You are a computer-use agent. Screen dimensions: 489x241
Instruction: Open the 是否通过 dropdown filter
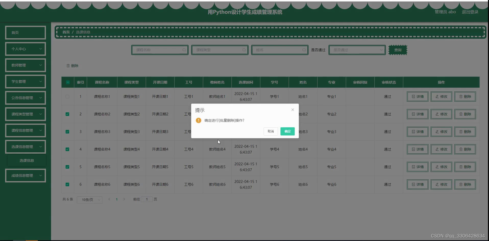(x=357, y=50)
